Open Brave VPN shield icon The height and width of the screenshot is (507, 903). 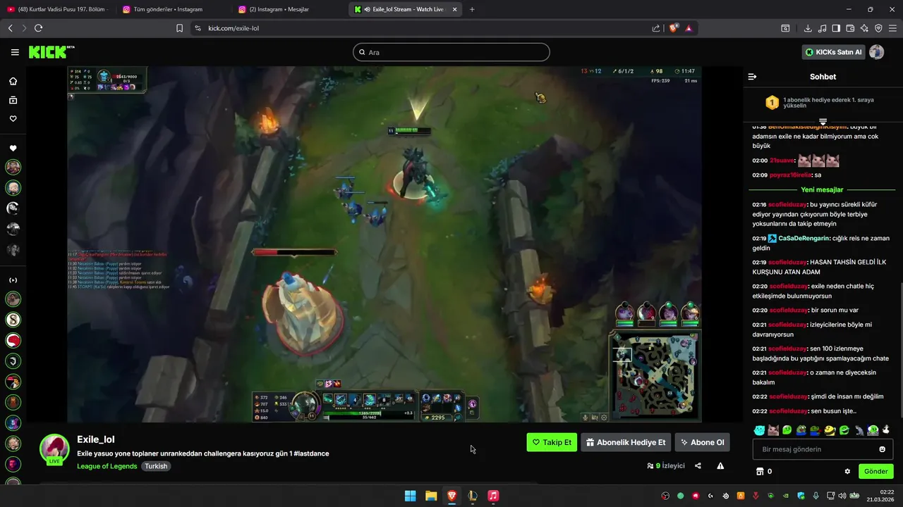coord(878,28)
